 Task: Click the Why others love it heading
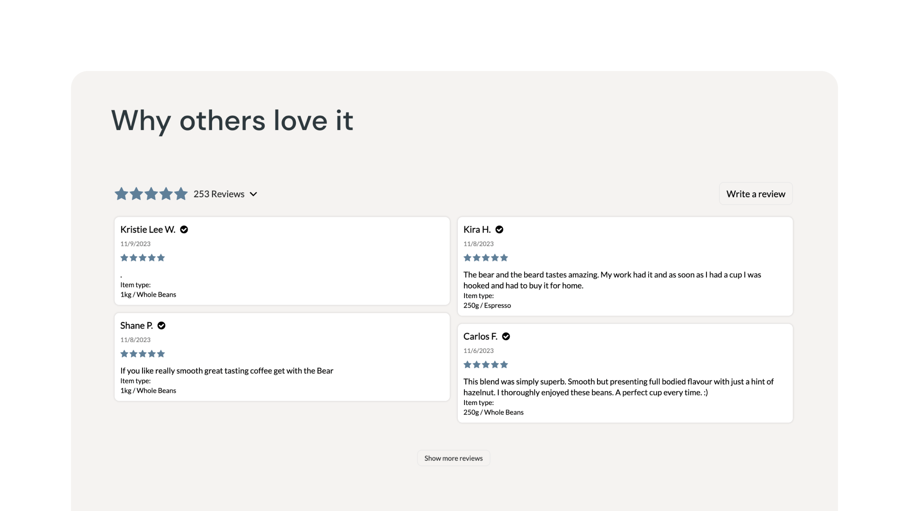(x=232, y=120)
